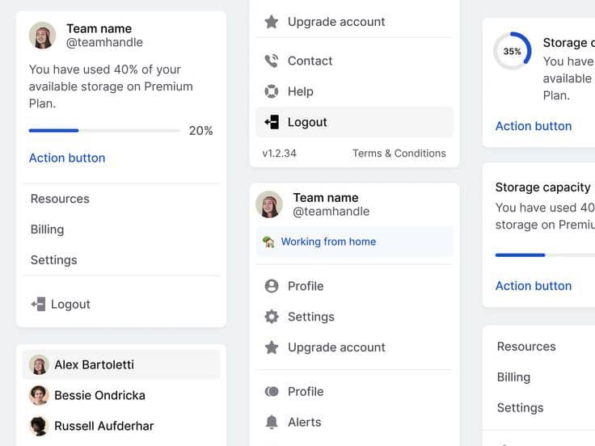Screen dimensions: 595x446
Task: Click the lifebuoy Help icon
Action: 272,91
